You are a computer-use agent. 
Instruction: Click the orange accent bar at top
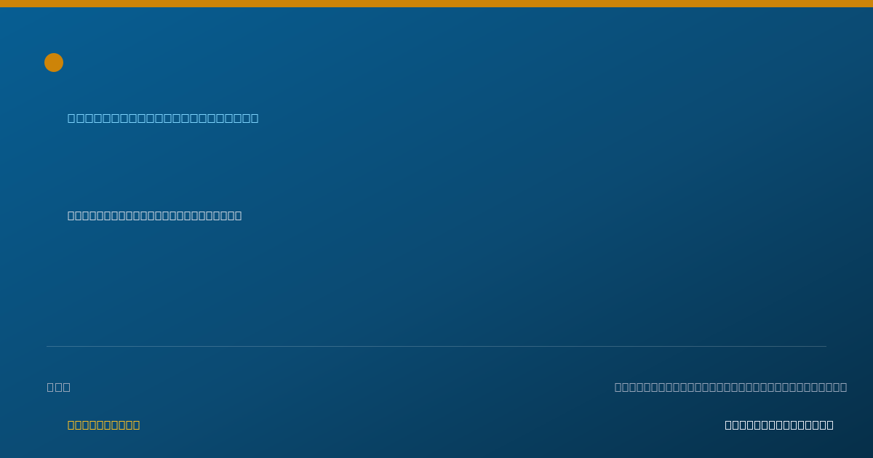click(436, 4)
